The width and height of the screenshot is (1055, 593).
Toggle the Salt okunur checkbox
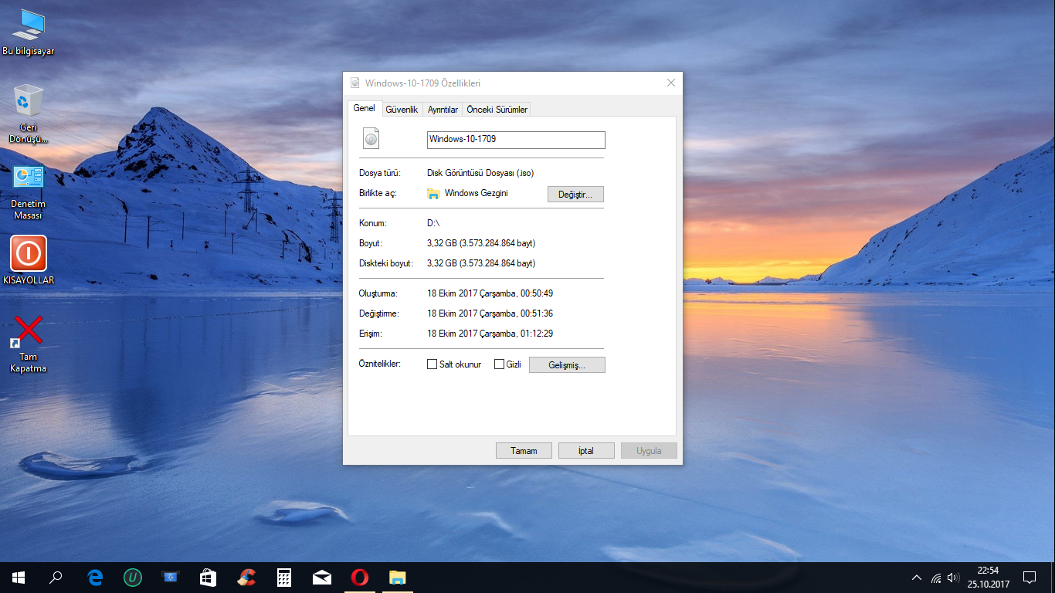click(433, 364)
